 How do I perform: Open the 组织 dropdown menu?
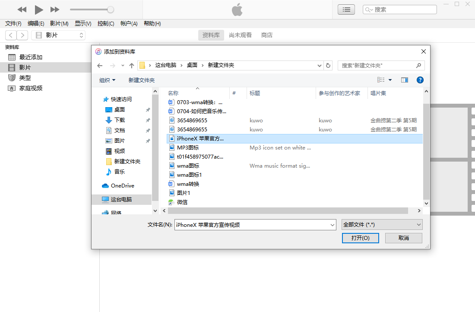[107, 80]
